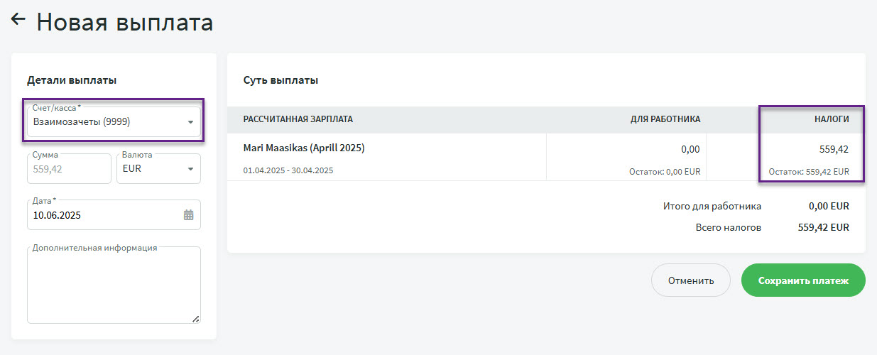Click the Остаток: 0,00 EUR text
This screenshot has height=355, width=877.
tap(665, 171)
